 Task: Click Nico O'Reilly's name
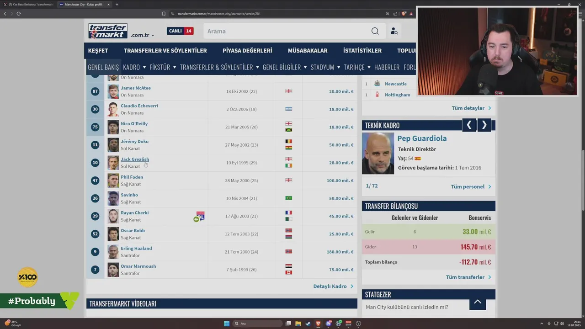click(134, 123)
